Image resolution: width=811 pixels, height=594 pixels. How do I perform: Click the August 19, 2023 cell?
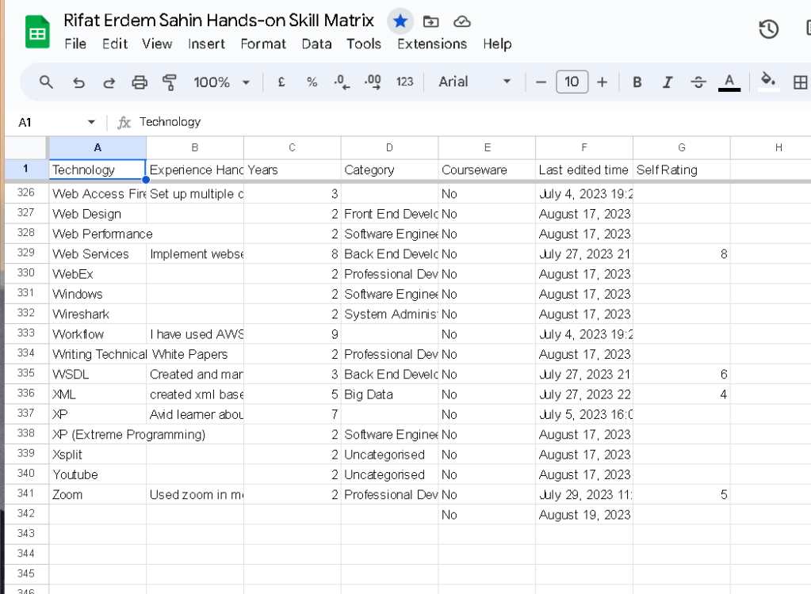click(584, 515)
